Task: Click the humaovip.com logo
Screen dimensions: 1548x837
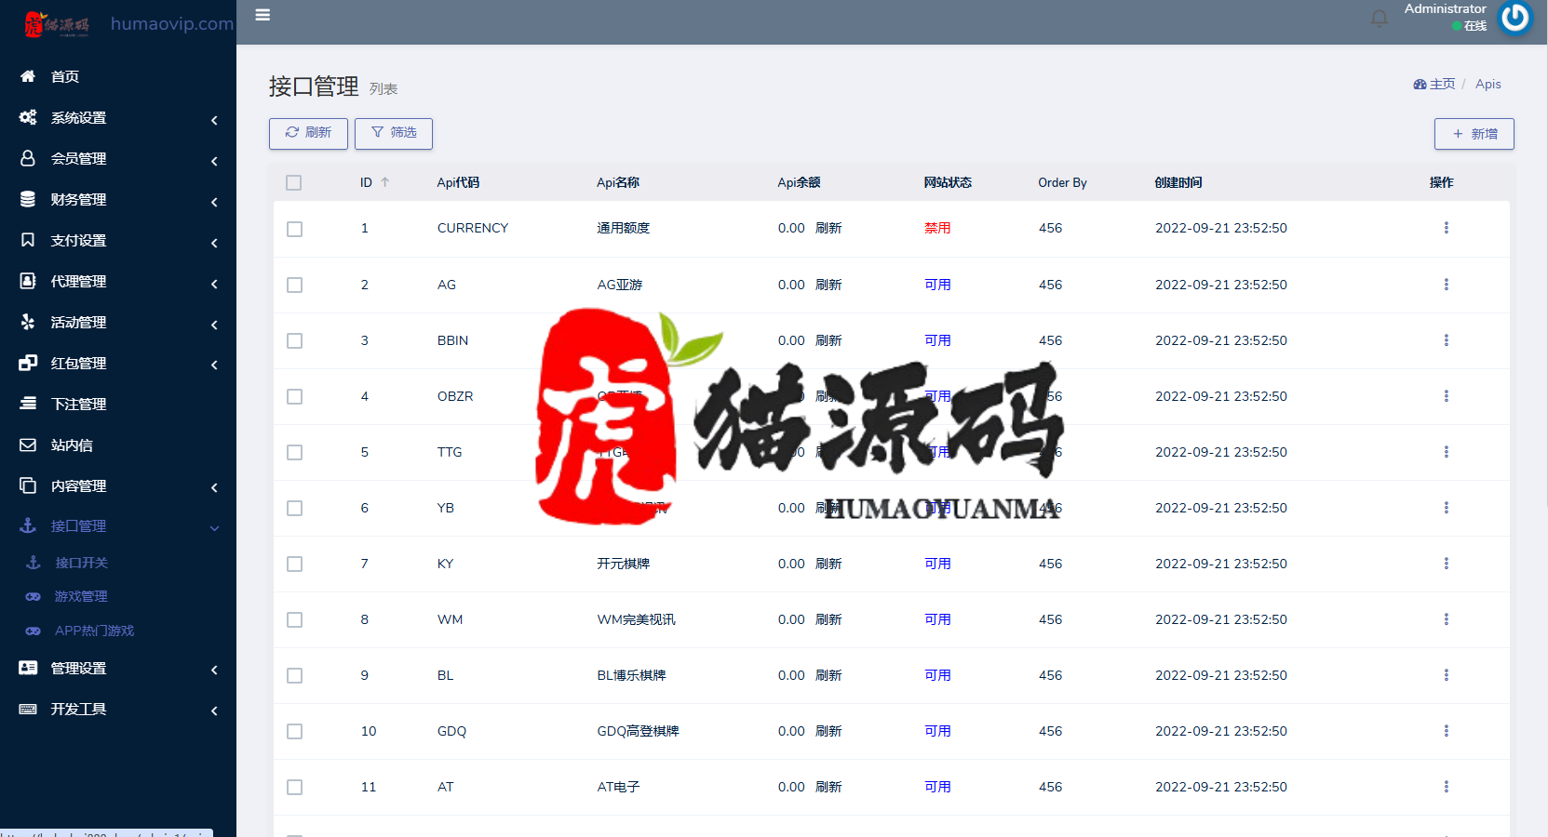Action: tap(128, 23)
